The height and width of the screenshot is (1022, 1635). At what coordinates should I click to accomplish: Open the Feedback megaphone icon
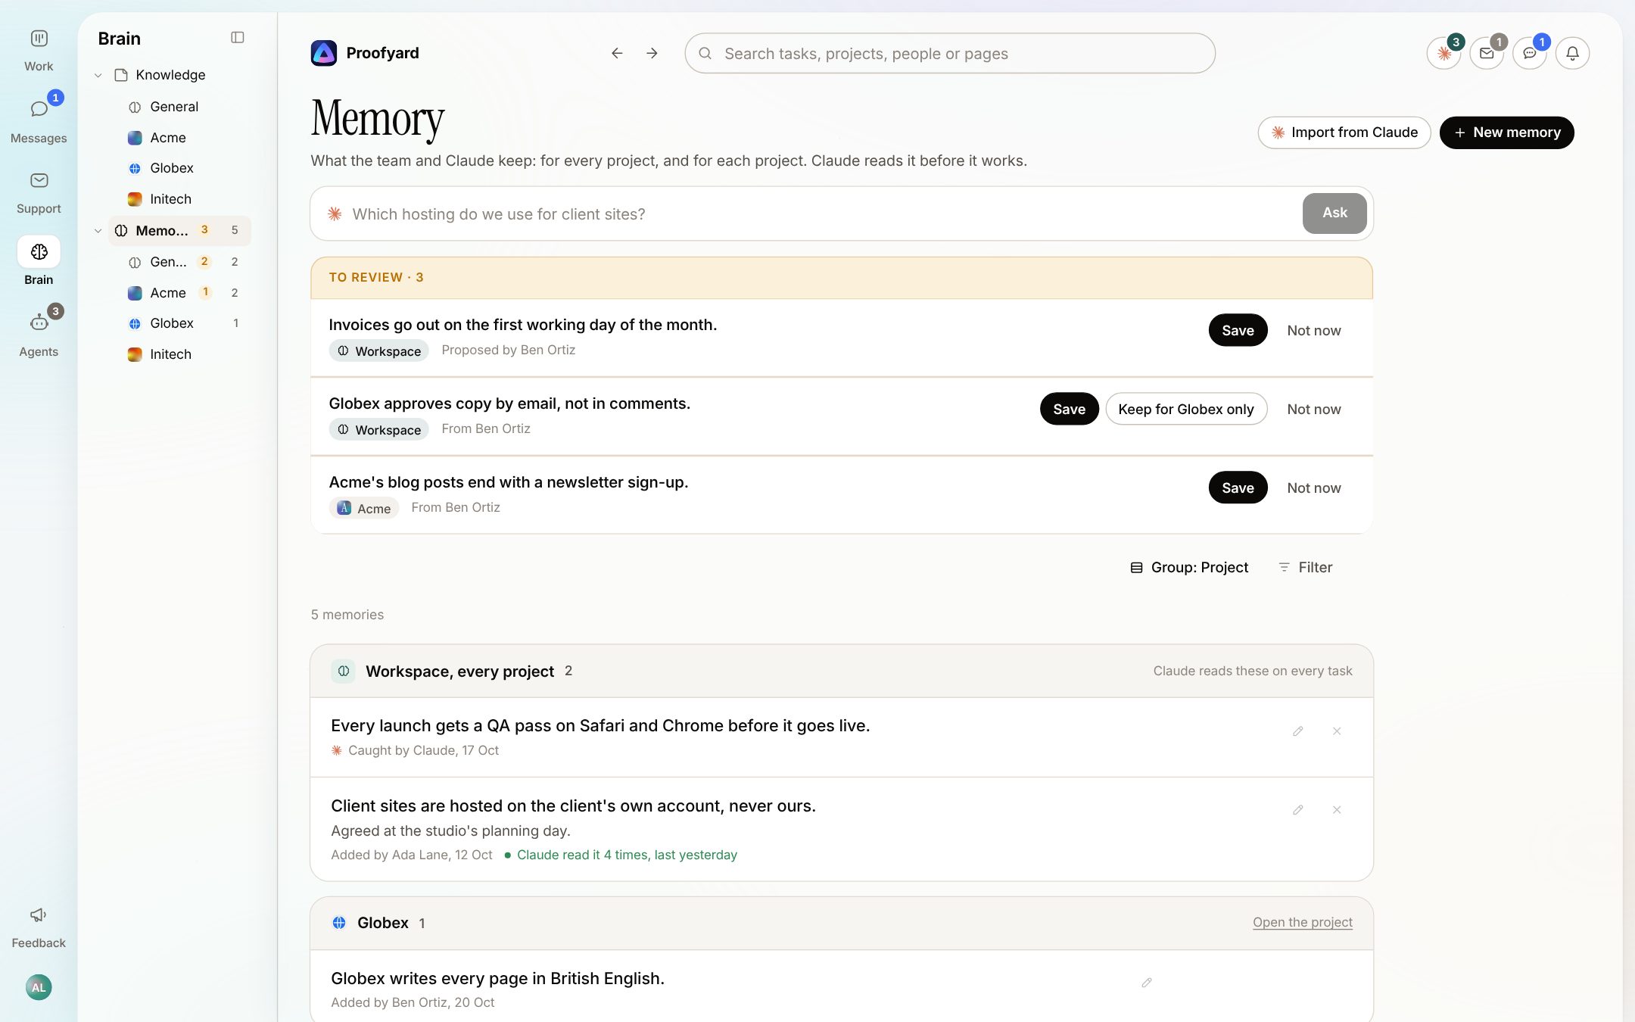pyautogui.click(x=39, y=915)
